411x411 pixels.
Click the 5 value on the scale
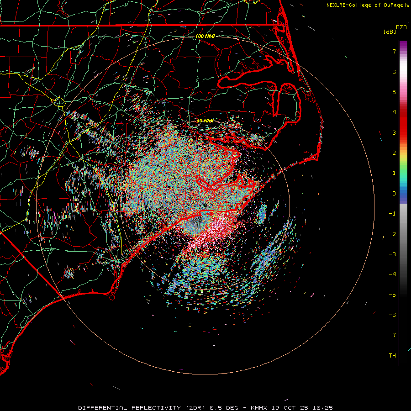(x=394, y=92)
